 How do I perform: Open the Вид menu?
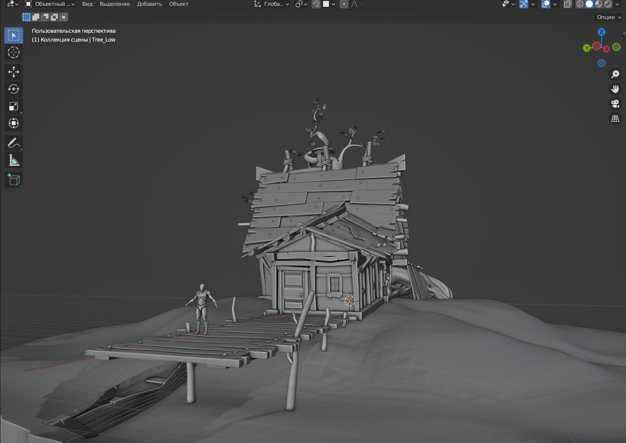(87, 4)
